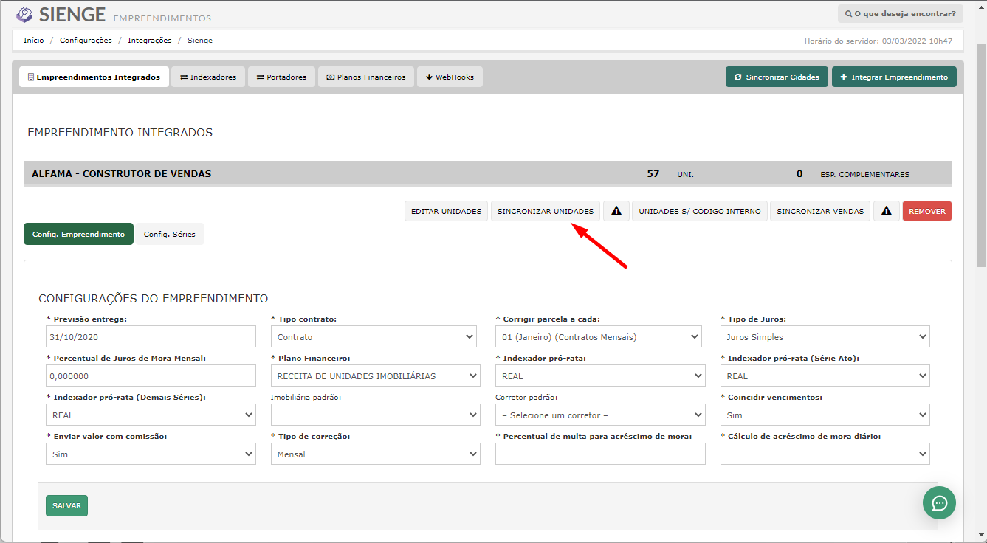987x543 pixels.
Task: Expand the Corretor padrão dropdown
Action: coord(600,415)
